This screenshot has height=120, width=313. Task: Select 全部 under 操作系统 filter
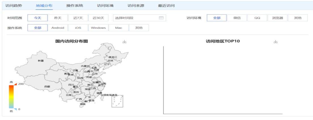(37, 28)
